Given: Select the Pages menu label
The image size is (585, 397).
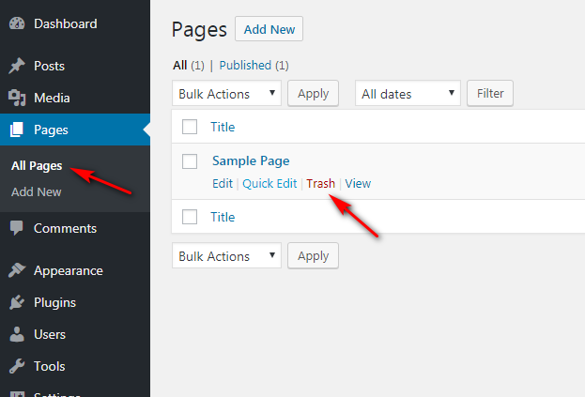Looking at the screenshot, I should [x=51, y=130].
